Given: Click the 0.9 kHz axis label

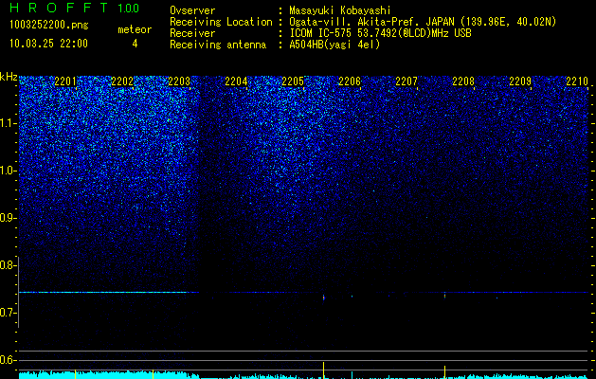Looking at the screenshot, I should point(7,218).
